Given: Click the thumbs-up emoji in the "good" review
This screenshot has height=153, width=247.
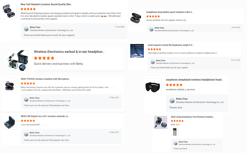Looking at the screenshot, I should [x=176, y=124].
